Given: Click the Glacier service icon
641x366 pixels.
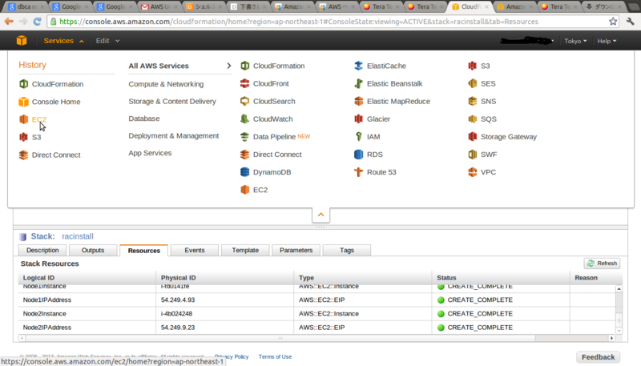Looking at the screenshot, I should tap(358, 119).
